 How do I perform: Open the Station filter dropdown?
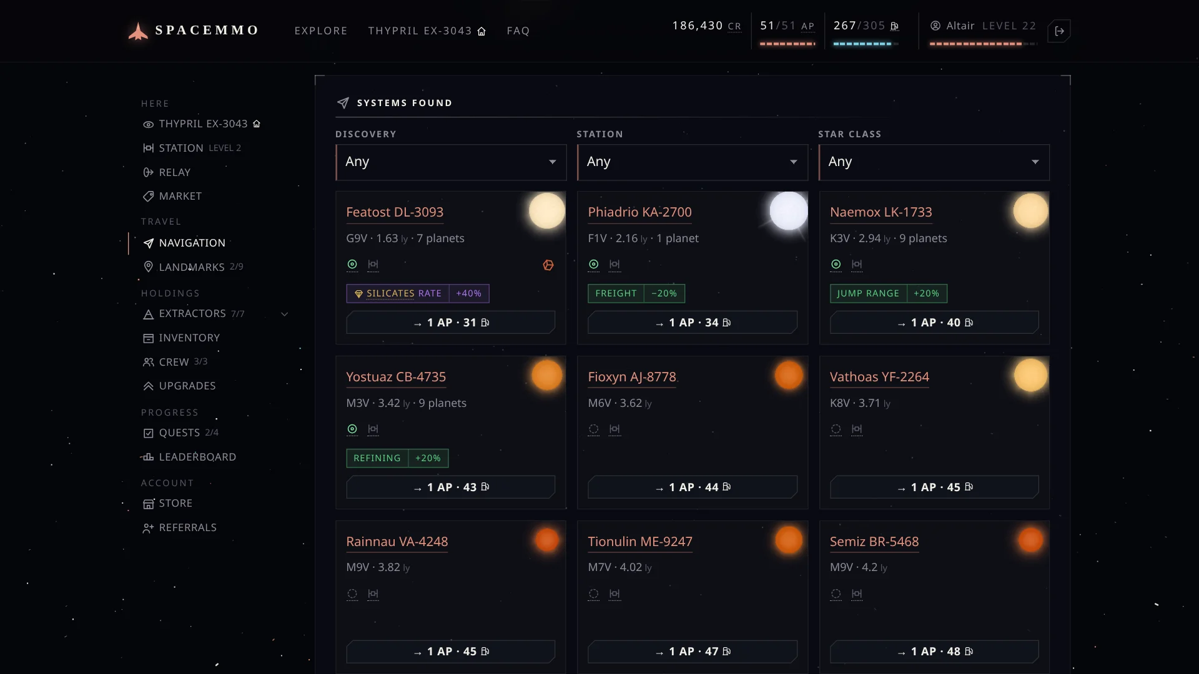pyautogui.click(x=693, y=162)
